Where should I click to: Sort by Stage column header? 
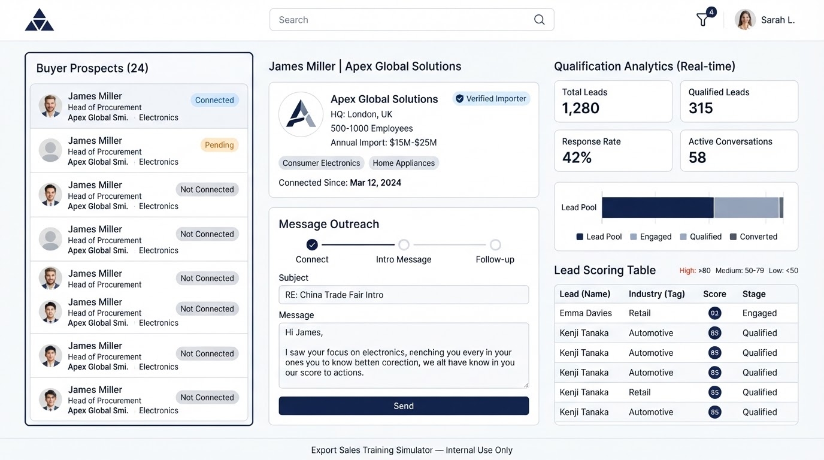click(754, 294)
